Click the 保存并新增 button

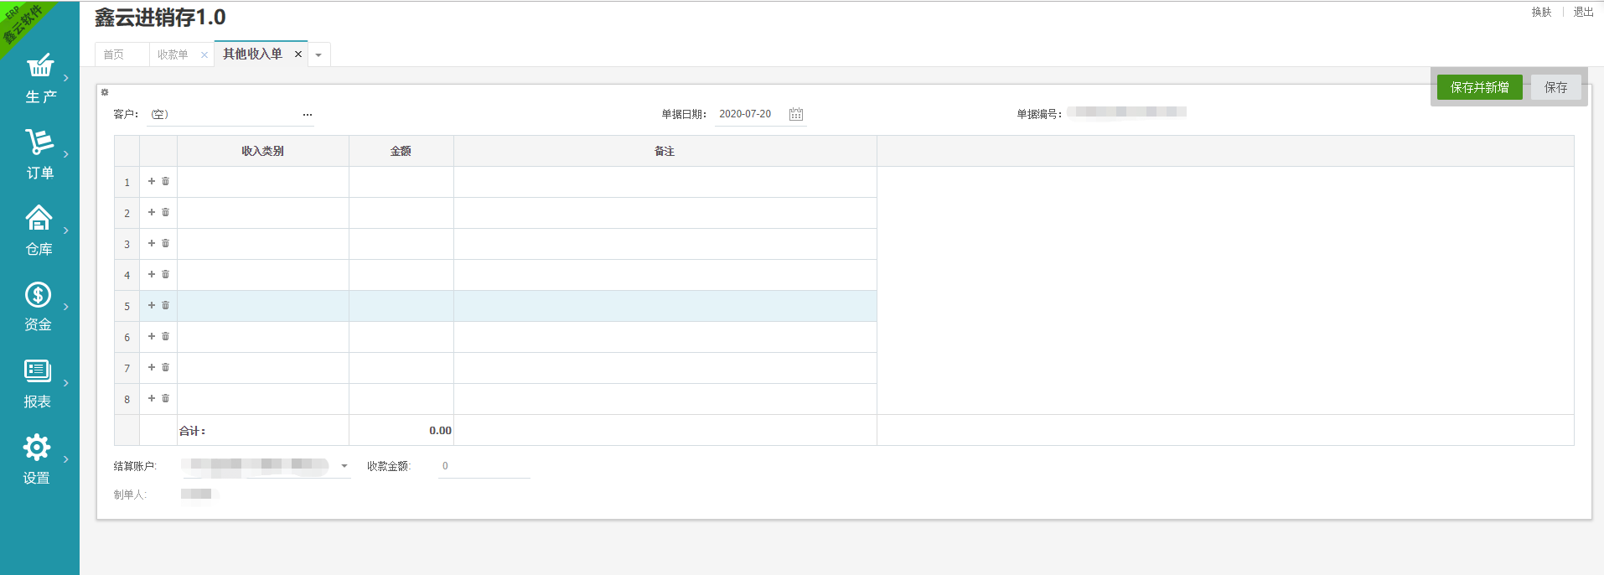click(x=1479, y=87)
